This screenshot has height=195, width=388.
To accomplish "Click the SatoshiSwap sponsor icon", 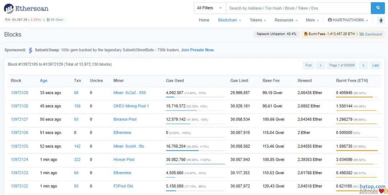I will [x=31, y=50].
